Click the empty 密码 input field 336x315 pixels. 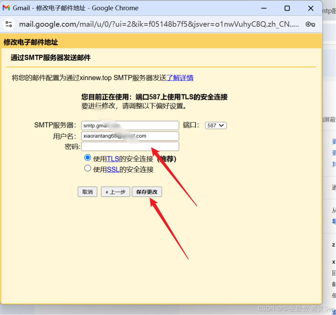pyautogui.click(x=130, y=146)
